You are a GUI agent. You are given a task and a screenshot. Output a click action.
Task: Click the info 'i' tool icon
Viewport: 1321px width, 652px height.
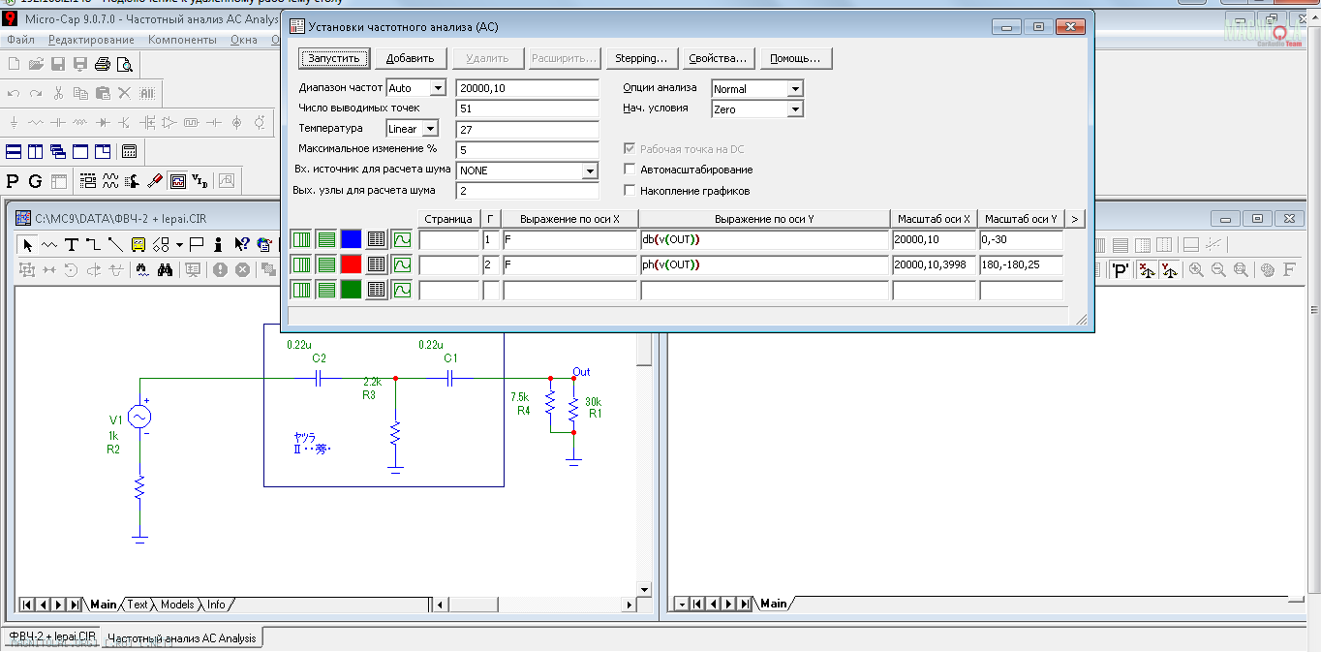coord(219,244)
